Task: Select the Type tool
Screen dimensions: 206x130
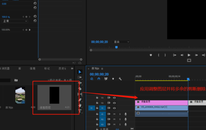Action: [80, 111]
